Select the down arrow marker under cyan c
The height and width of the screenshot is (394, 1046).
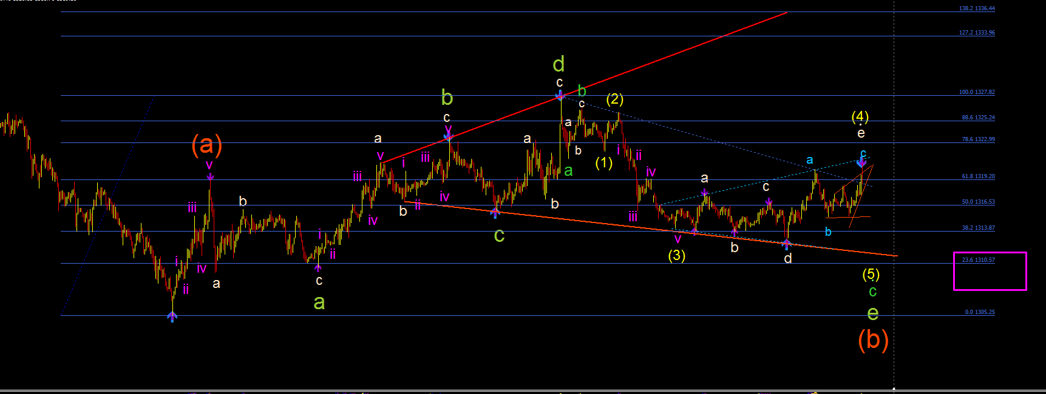click(x=861, y=162)
